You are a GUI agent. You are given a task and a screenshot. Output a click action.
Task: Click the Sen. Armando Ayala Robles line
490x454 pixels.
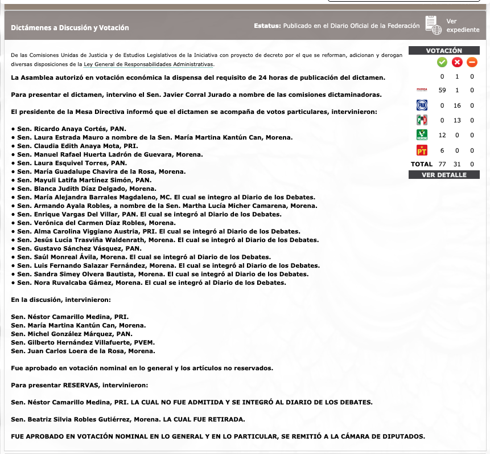click(164, 206)
